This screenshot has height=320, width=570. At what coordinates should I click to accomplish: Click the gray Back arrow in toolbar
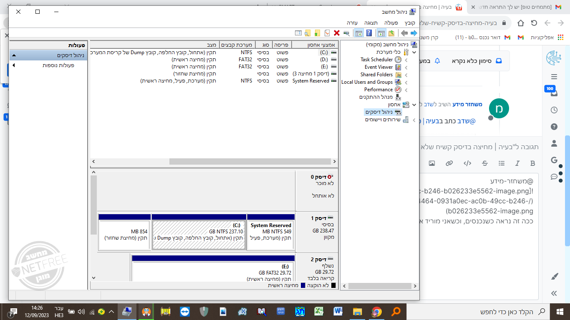click(x=404, y=33)
